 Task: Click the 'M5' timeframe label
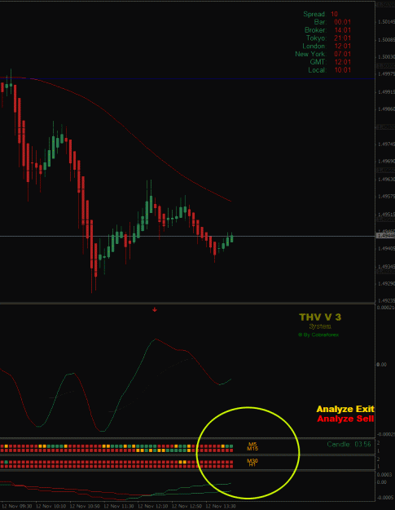252,444
